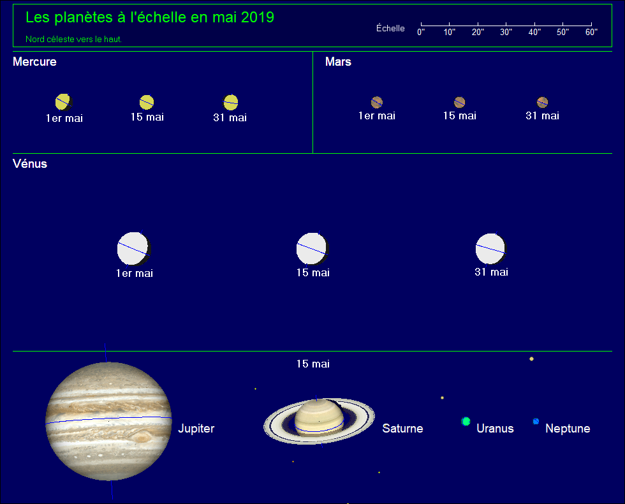
Task: Click '15 mai' label under Mercury
Action: coord(147,117)
